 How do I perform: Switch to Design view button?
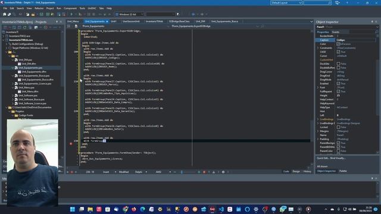[x=296, y=172]
